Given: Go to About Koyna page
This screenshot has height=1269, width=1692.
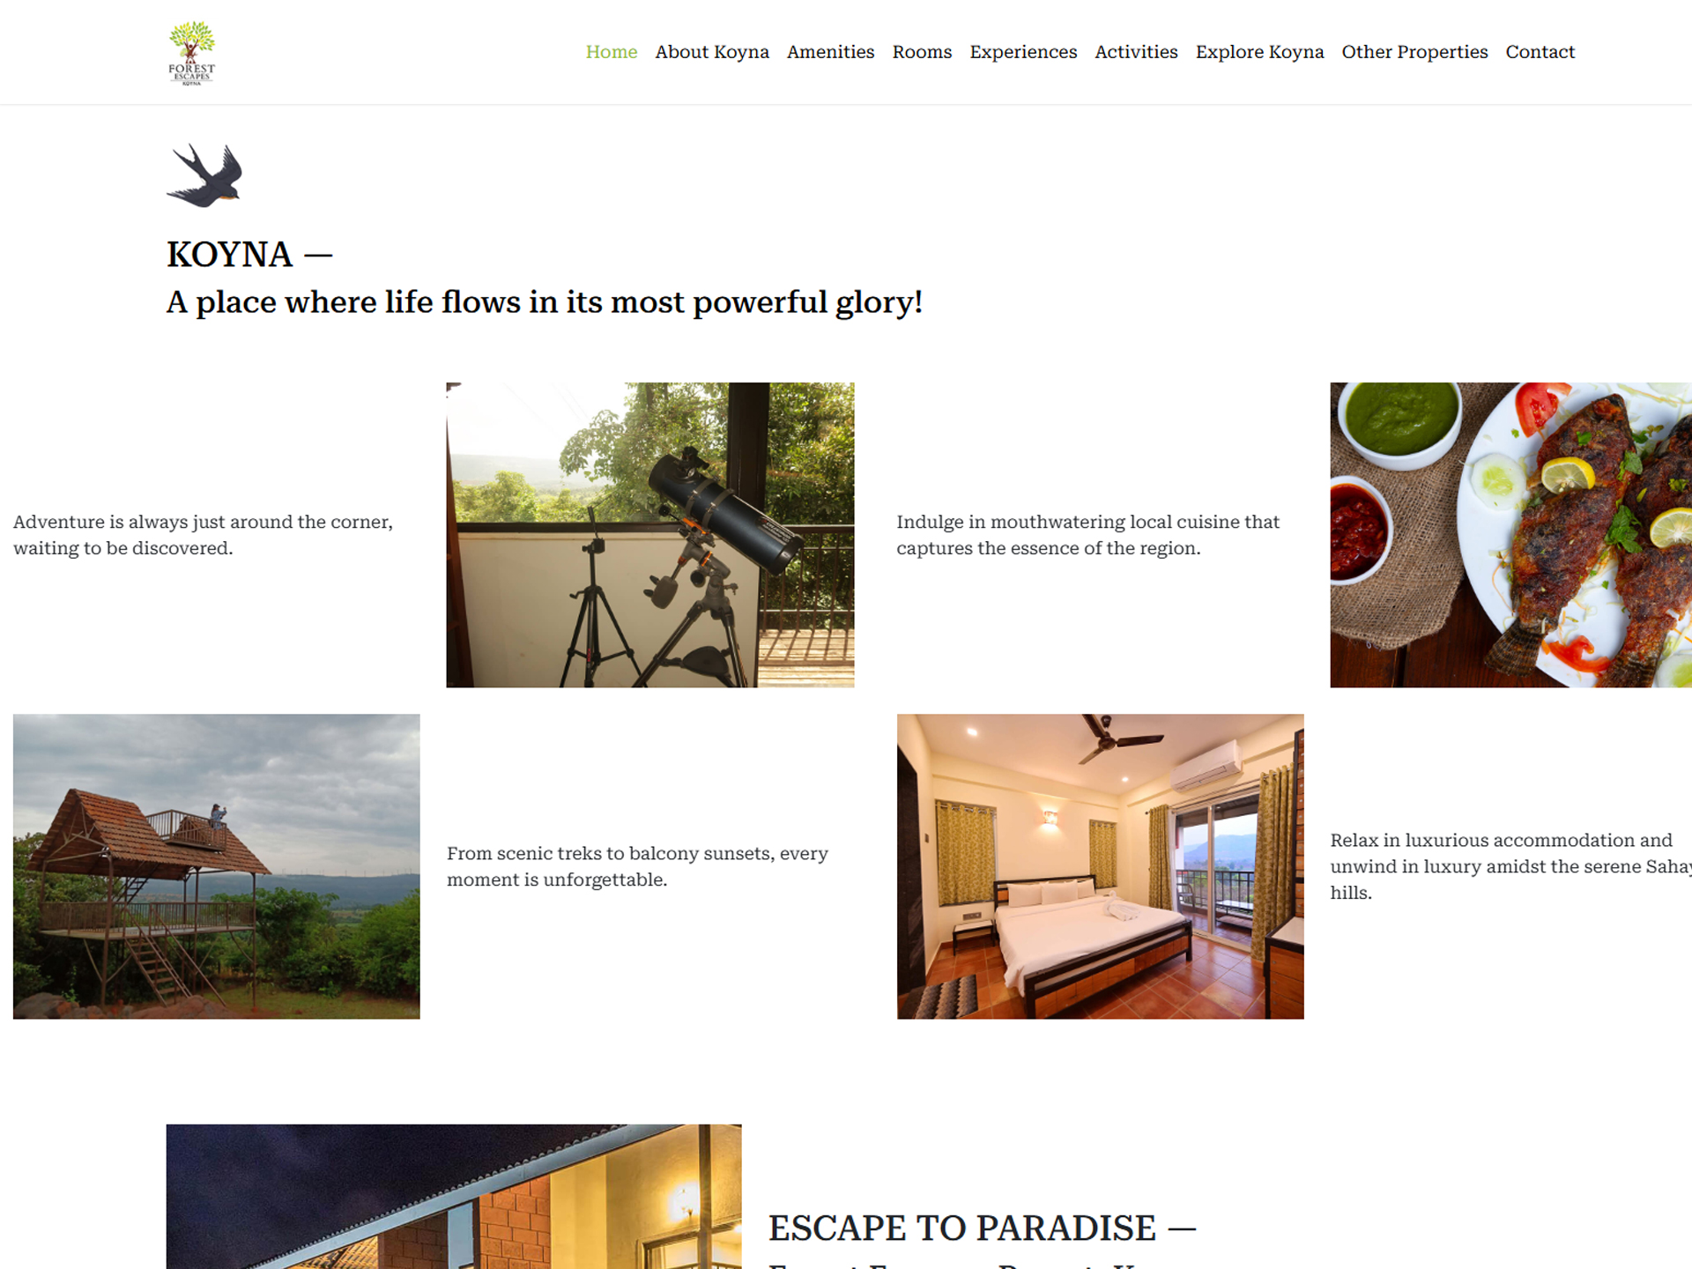Looking at the screenshot, I should point(712,52).
